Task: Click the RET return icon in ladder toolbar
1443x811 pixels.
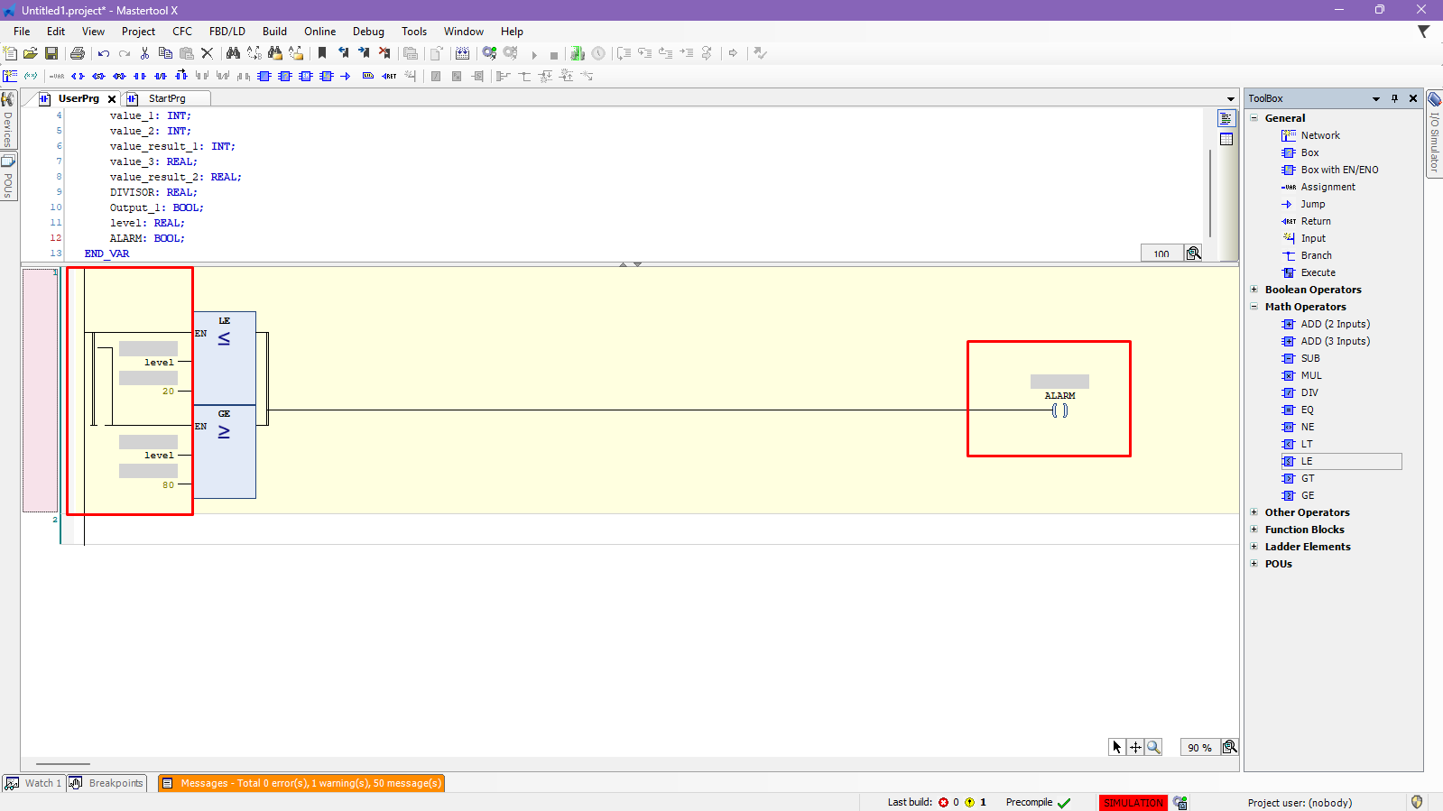Action: (x=389, y=76)
